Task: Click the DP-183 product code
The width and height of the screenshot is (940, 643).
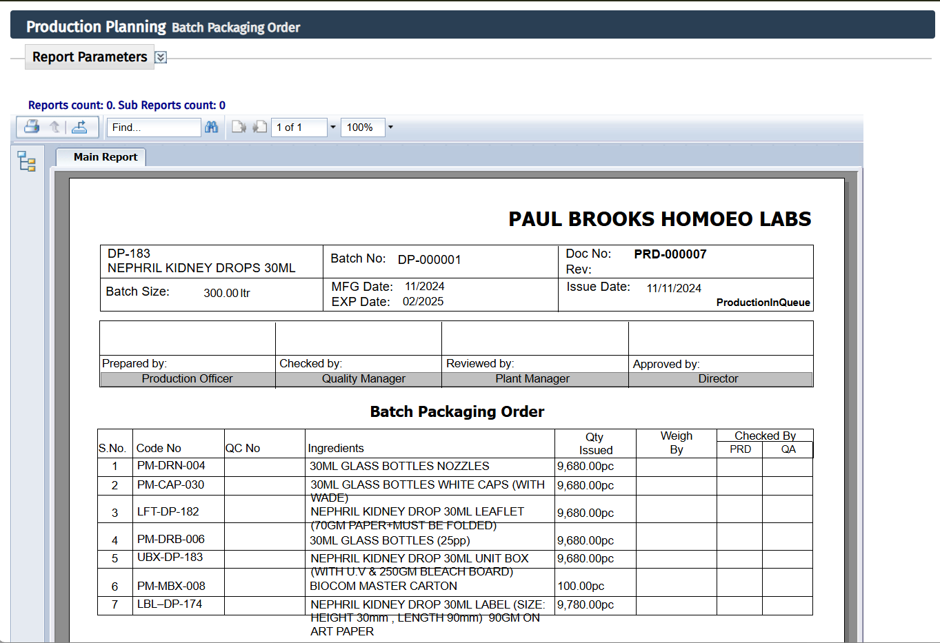Action: [129, 254]
